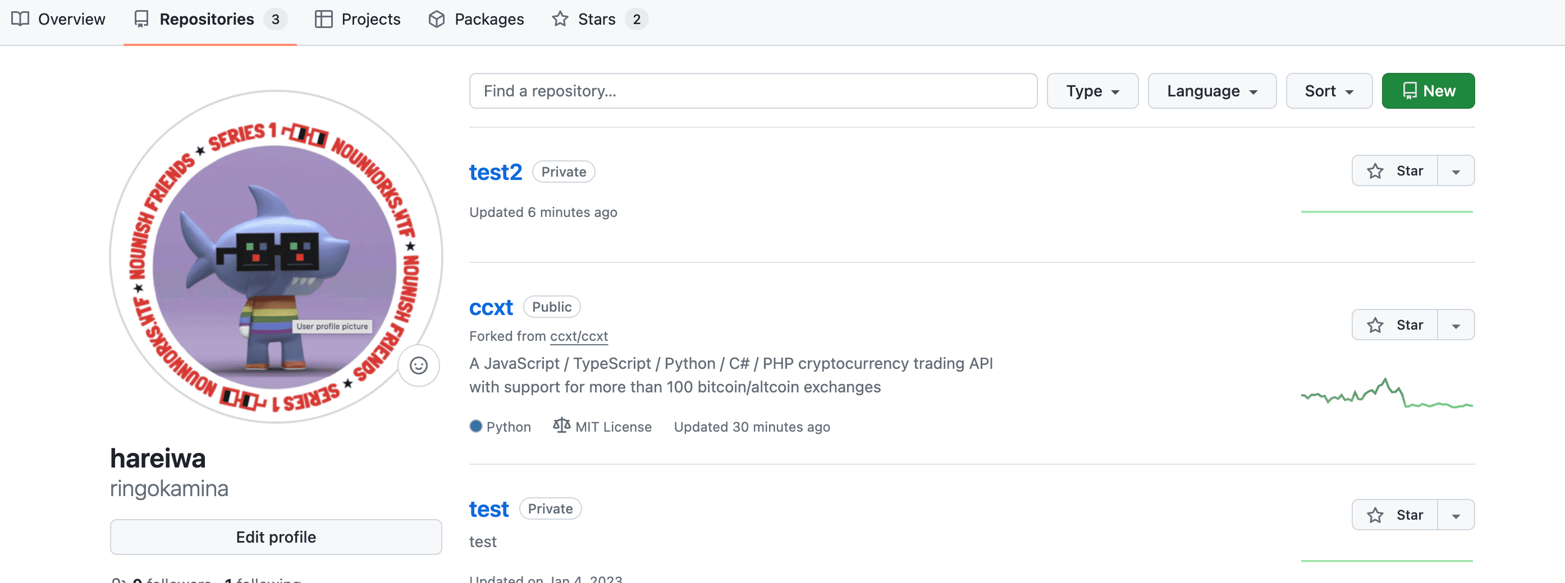Screen dimensions: 1565x583
Task: Focus the Find a repository search field
Action: (753, 91)
